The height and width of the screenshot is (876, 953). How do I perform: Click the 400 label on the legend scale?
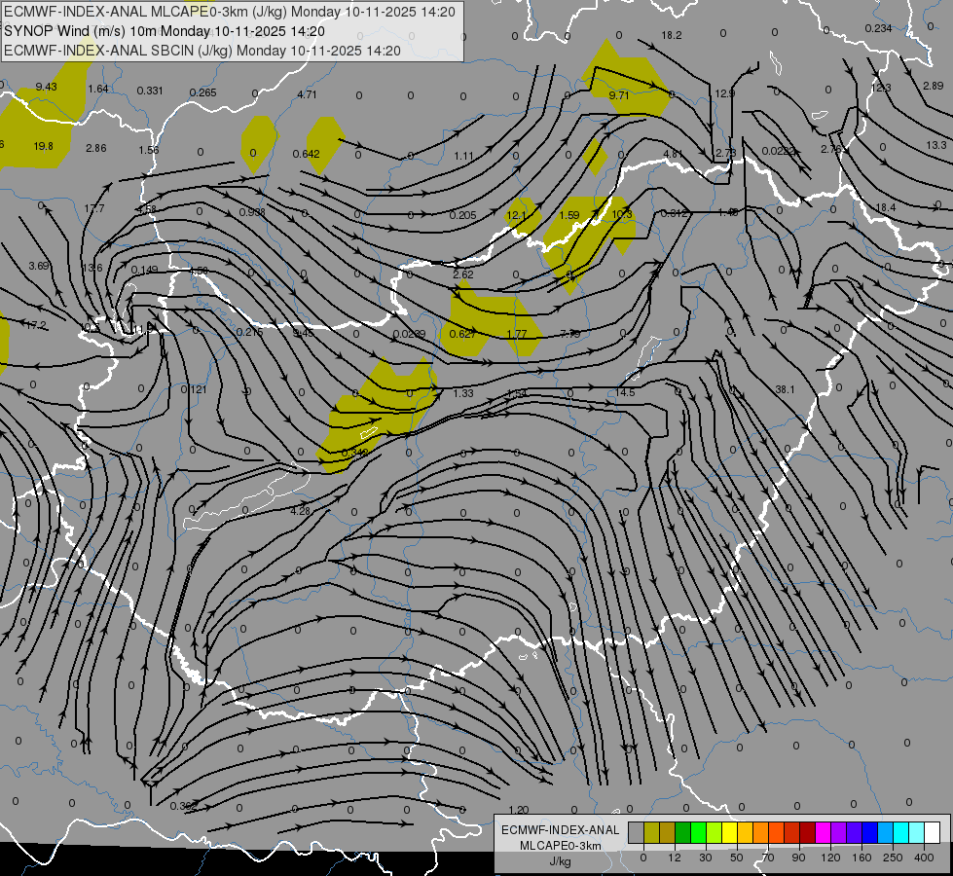[x=924, y=858]
